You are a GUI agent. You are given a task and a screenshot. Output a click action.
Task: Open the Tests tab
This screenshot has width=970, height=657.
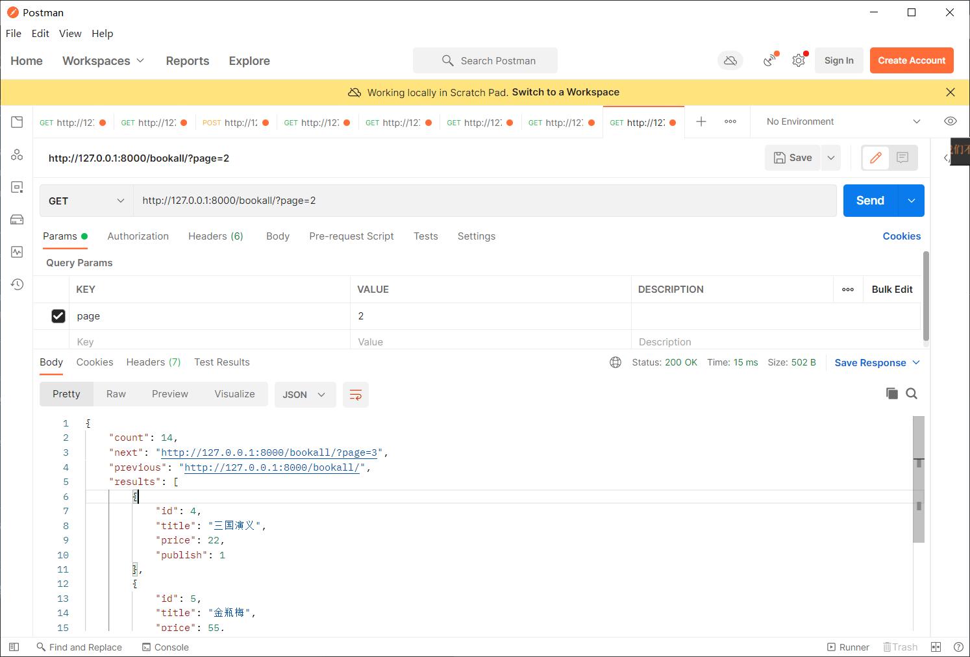[x=426, y=236]
